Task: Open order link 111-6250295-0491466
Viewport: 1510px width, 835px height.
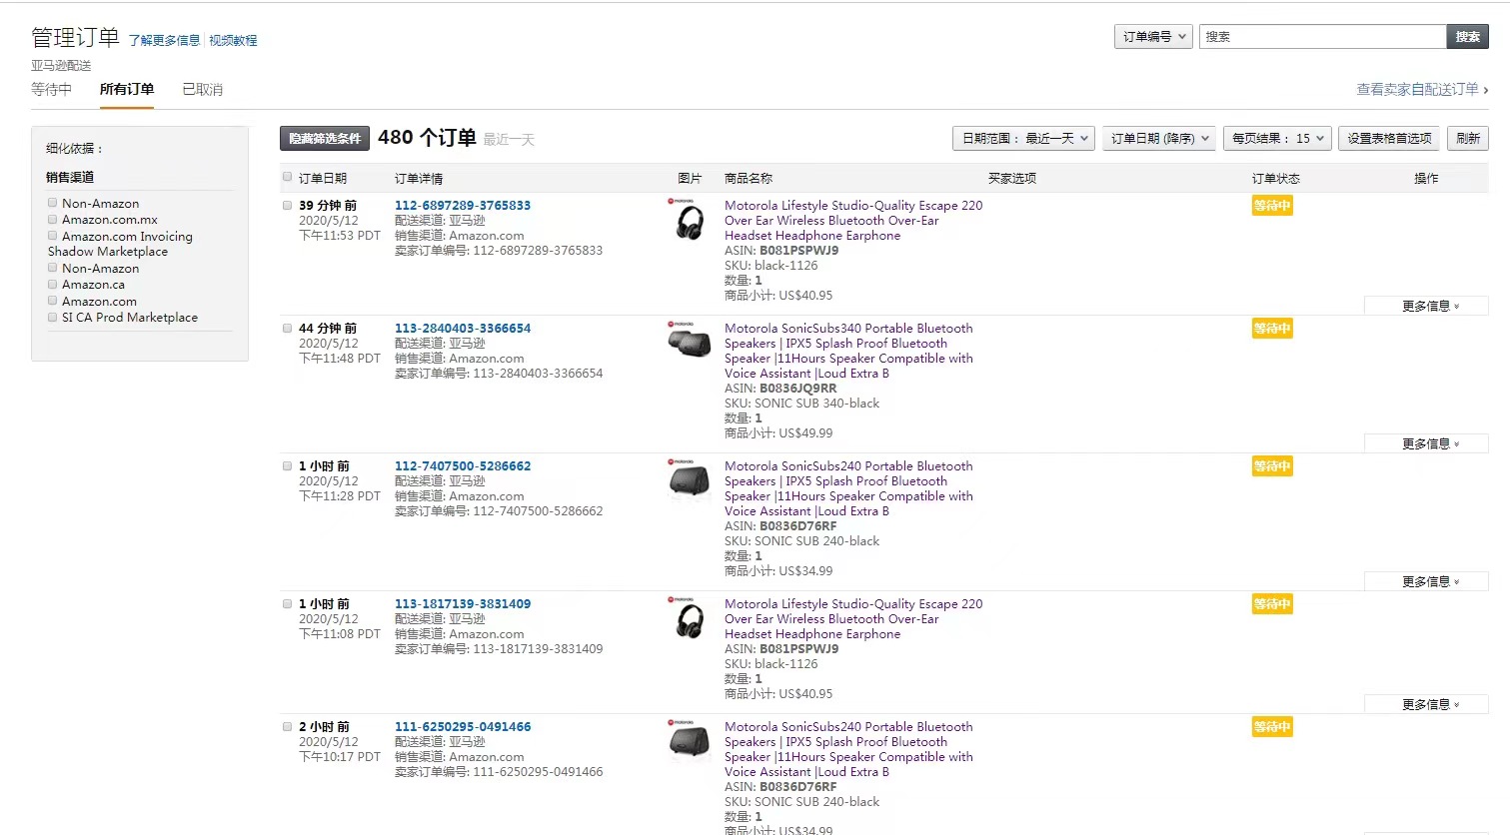Action: pyautogui.click(x=463, y=726)
